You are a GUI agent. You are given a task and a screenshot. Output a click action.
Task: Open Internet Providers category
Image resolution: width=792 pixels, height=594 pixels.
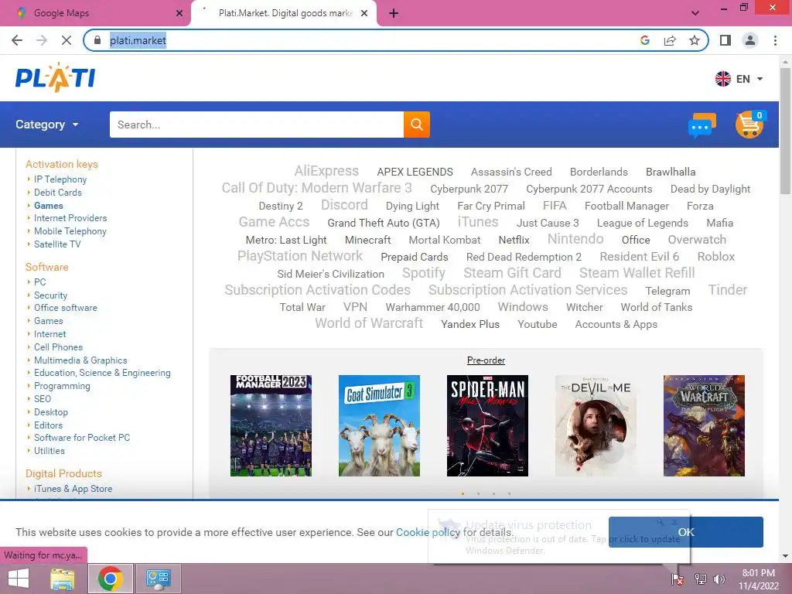[x=70, y=218]
